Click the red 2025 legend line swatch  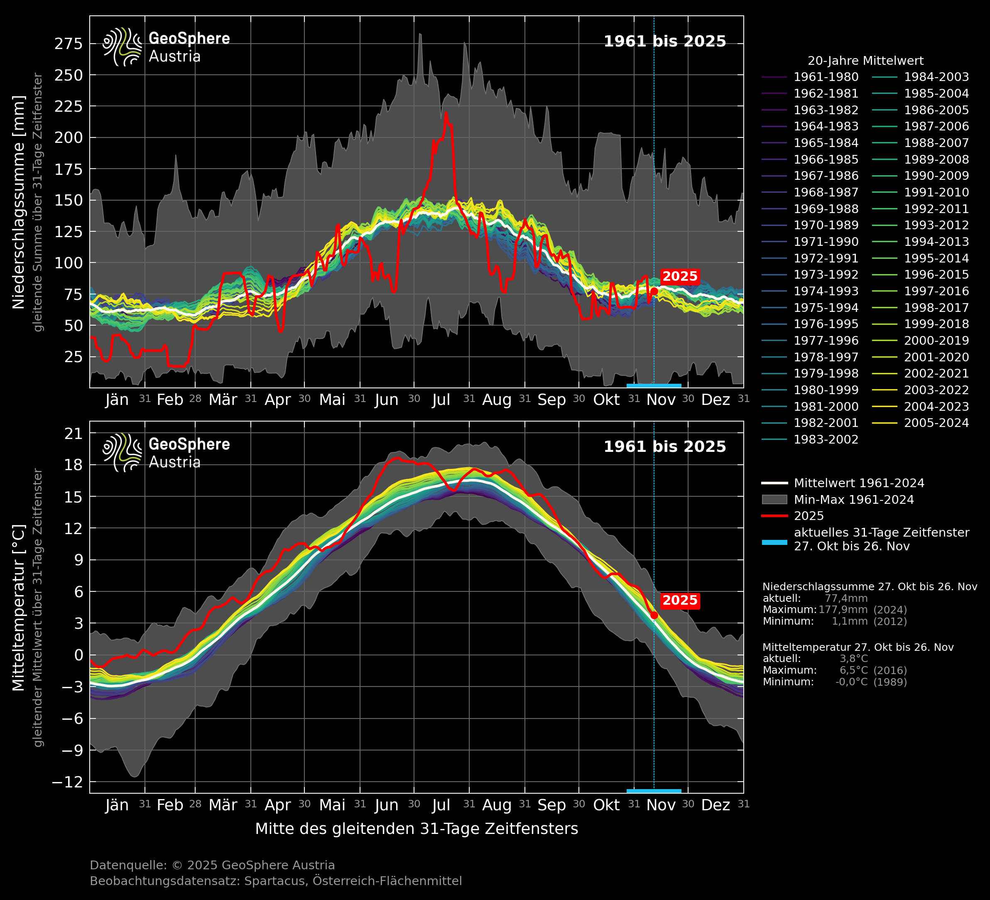774,516
